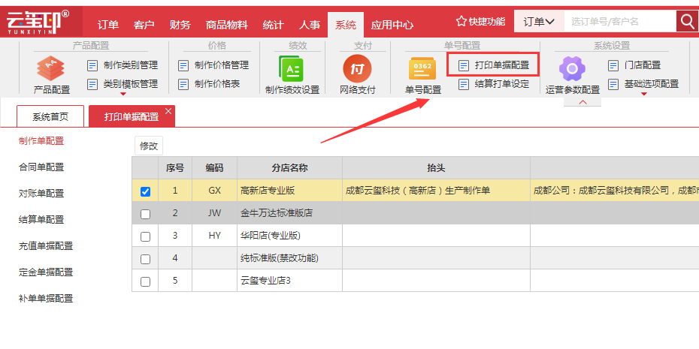699x349 pixels.
Task: Open 产品配置 product configuration icon
Action: click(52, 70)
